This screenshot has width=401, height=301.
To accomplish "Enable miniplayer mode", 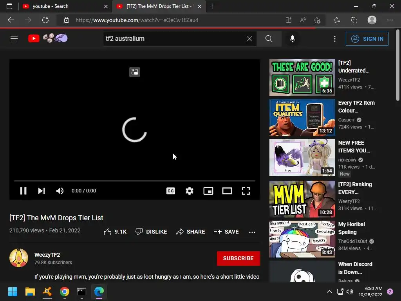I will (208, 191).
